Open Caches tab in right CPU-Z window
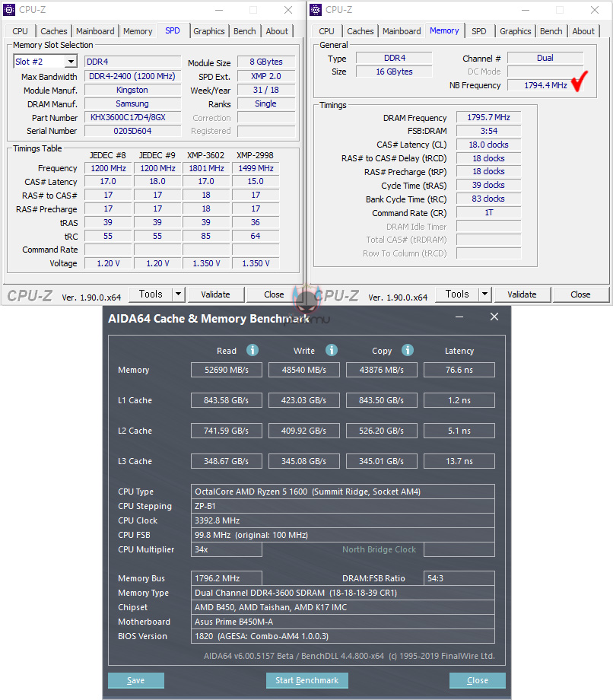613x700 pixels. coord(360,31)
